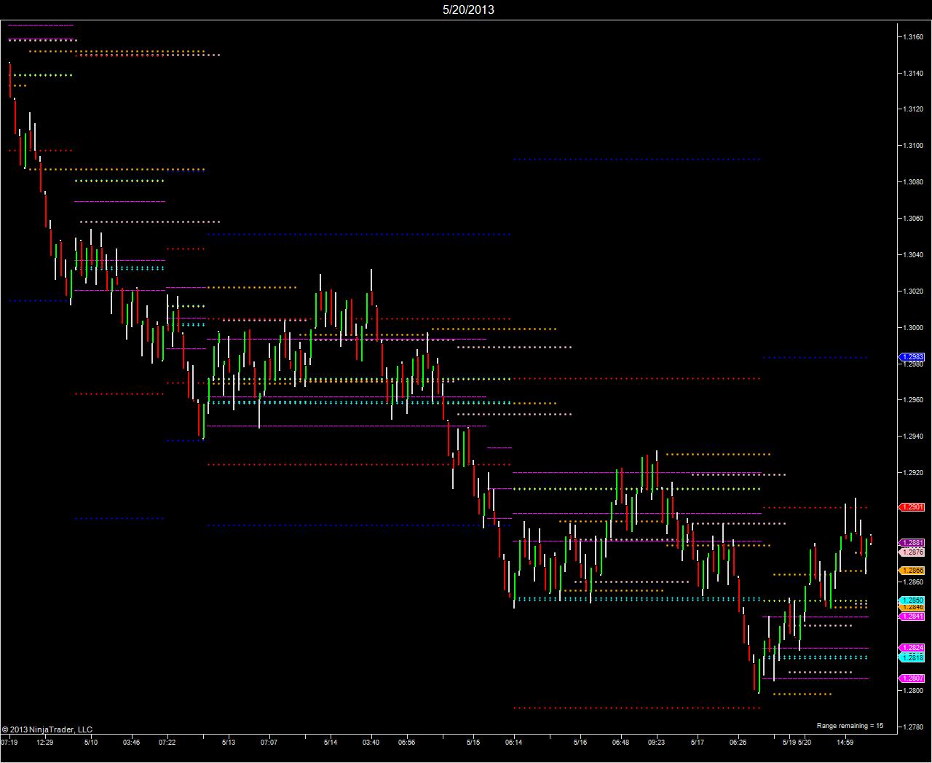Click the 1.3160 price axis label
The image size is (932, 763).
click(x=913, y=36)
